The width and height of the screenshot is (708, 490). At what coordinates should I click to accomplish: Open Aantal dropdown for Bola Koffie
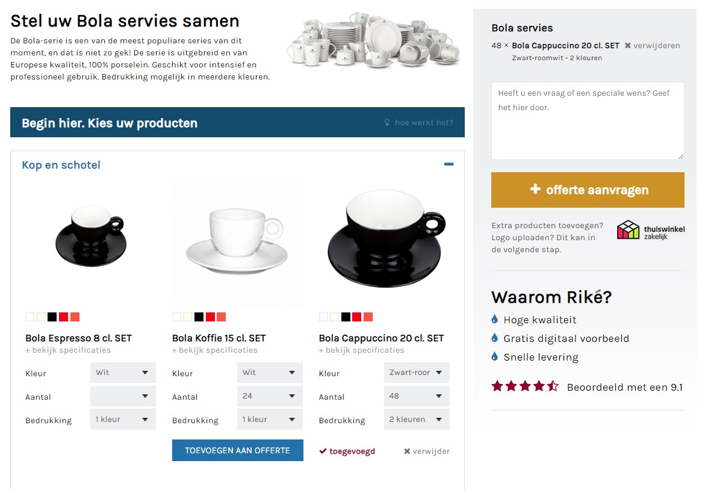pyautogui.click(x=270, y=396)
